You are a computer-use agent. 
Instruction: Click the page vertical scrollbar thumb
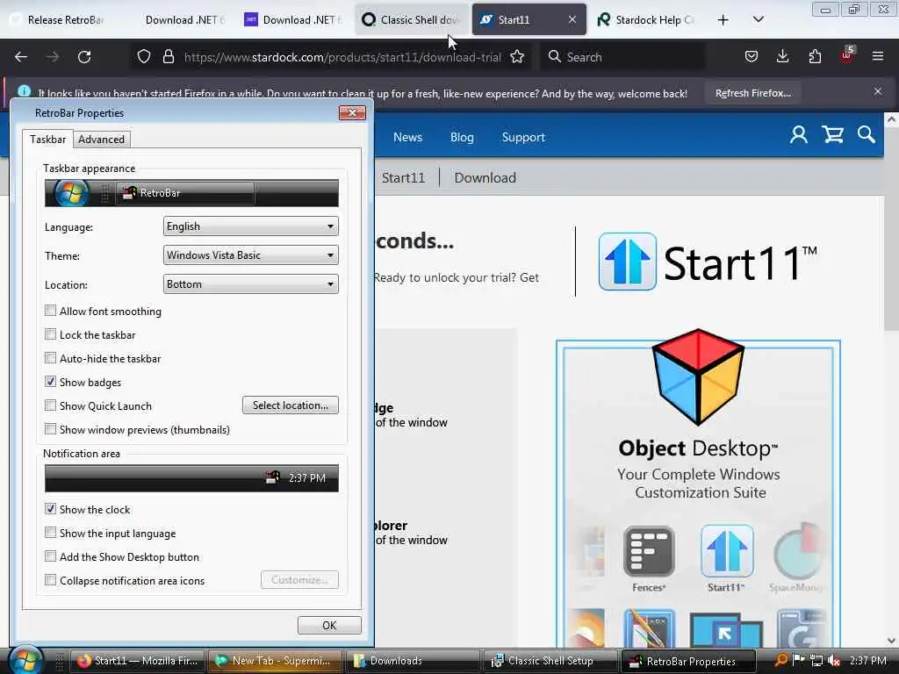click(x=891, y=229)
